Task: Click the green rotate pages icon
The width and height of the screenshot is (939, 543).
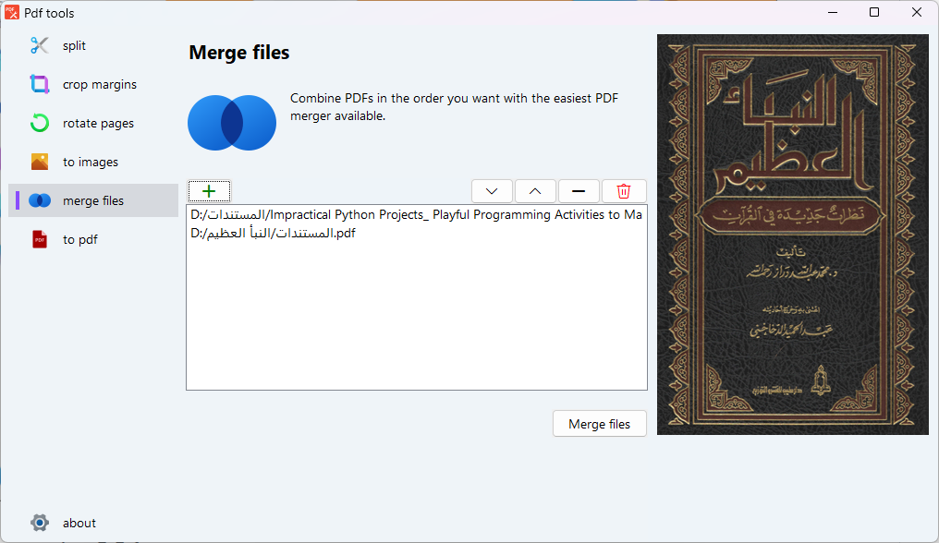Action: [x=40, y=124]
